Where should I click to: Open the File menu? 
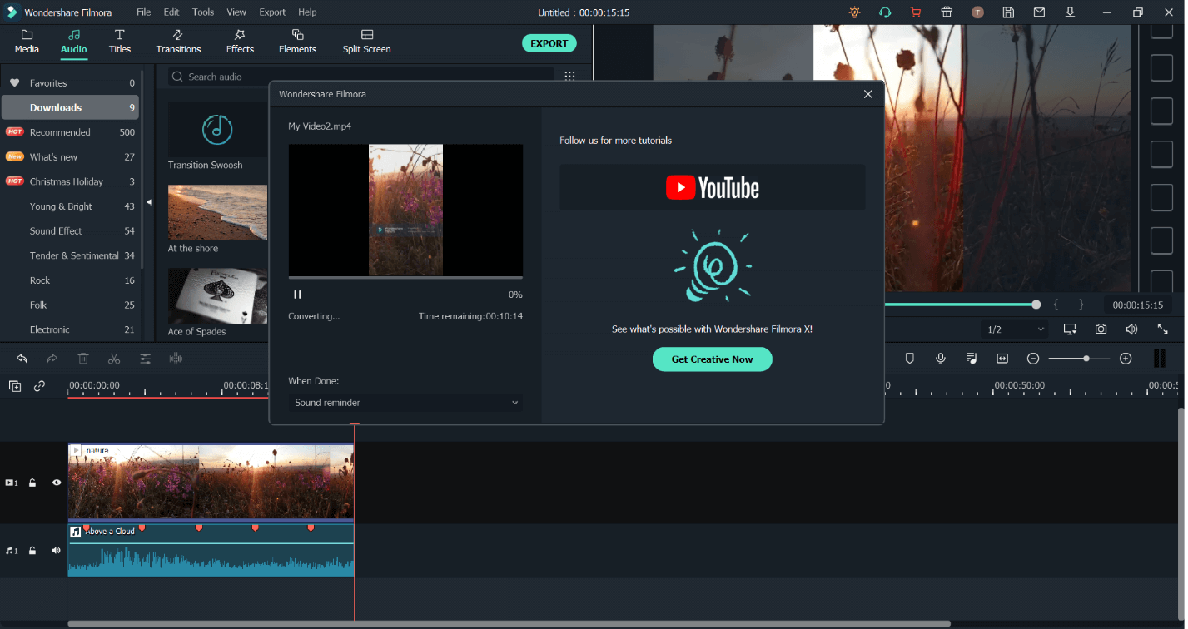[144, 12]
